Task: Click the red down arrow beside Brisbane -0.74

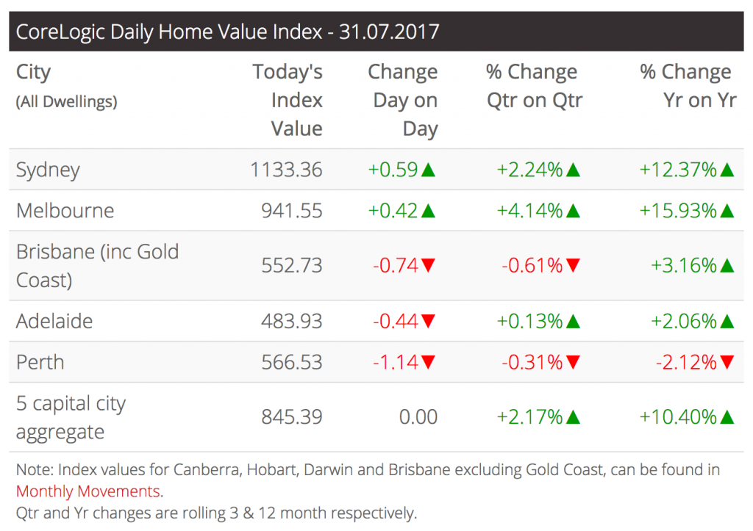Action: (429, 266)
